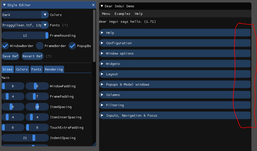
Task: Switch to the Colors tab
Action: 22,69
